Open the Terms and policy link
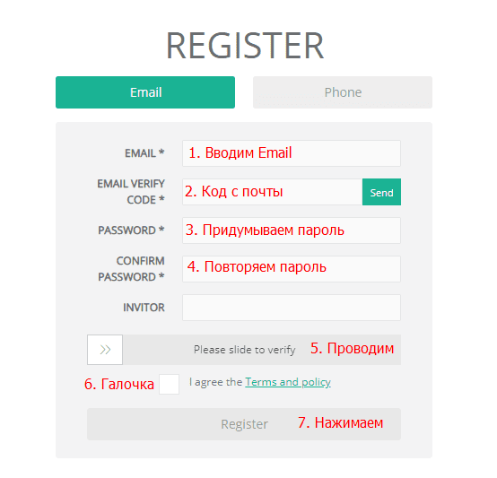 288,382
